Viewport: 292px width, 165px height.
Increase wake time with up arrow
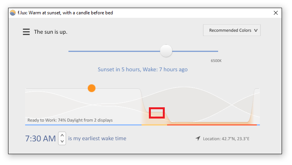click(x=62, y=135)
